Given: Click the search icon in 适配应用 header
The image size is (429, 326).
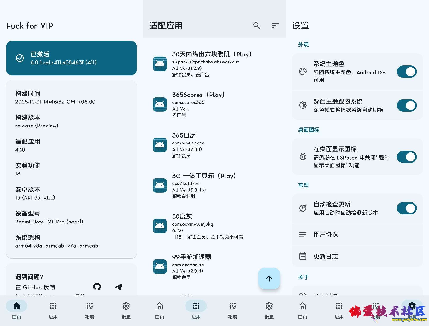Looking at the screenshot, I should [257, 25].
